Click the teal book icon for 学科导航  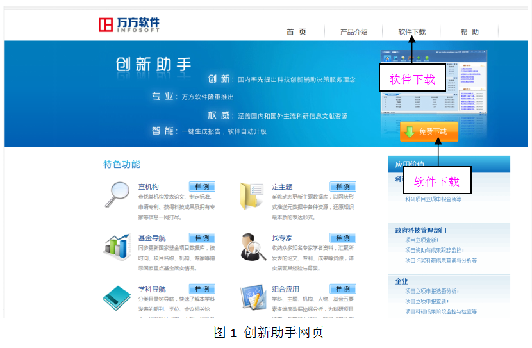tap(117, 298)
